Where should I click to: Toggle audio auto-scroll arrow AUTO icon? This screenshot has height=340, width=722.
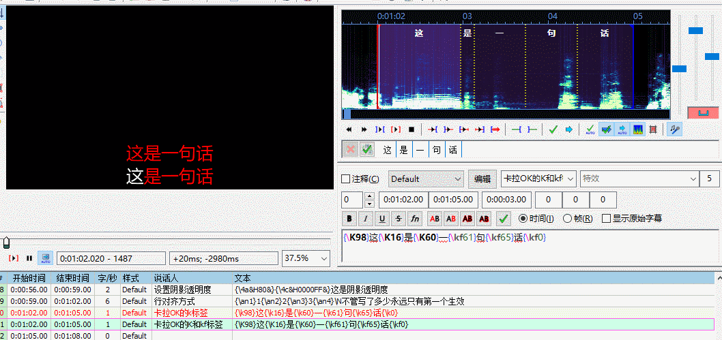[622, 129]
